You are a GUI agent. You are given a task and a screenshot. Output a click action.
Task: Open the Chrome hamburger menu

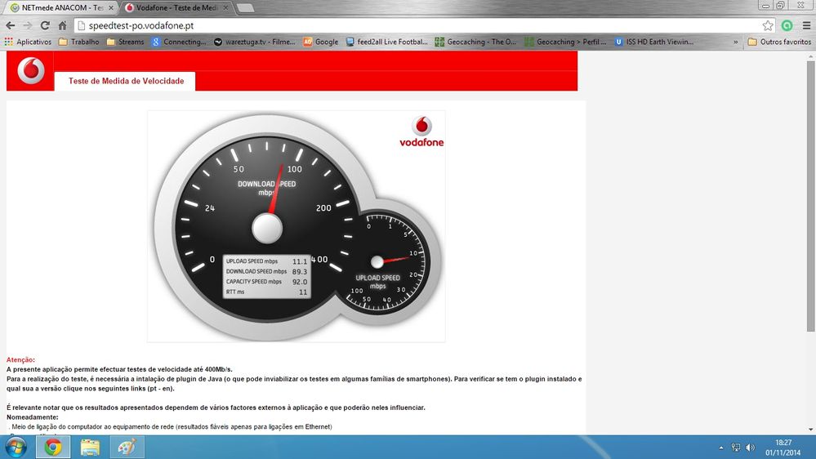point(805,25)
